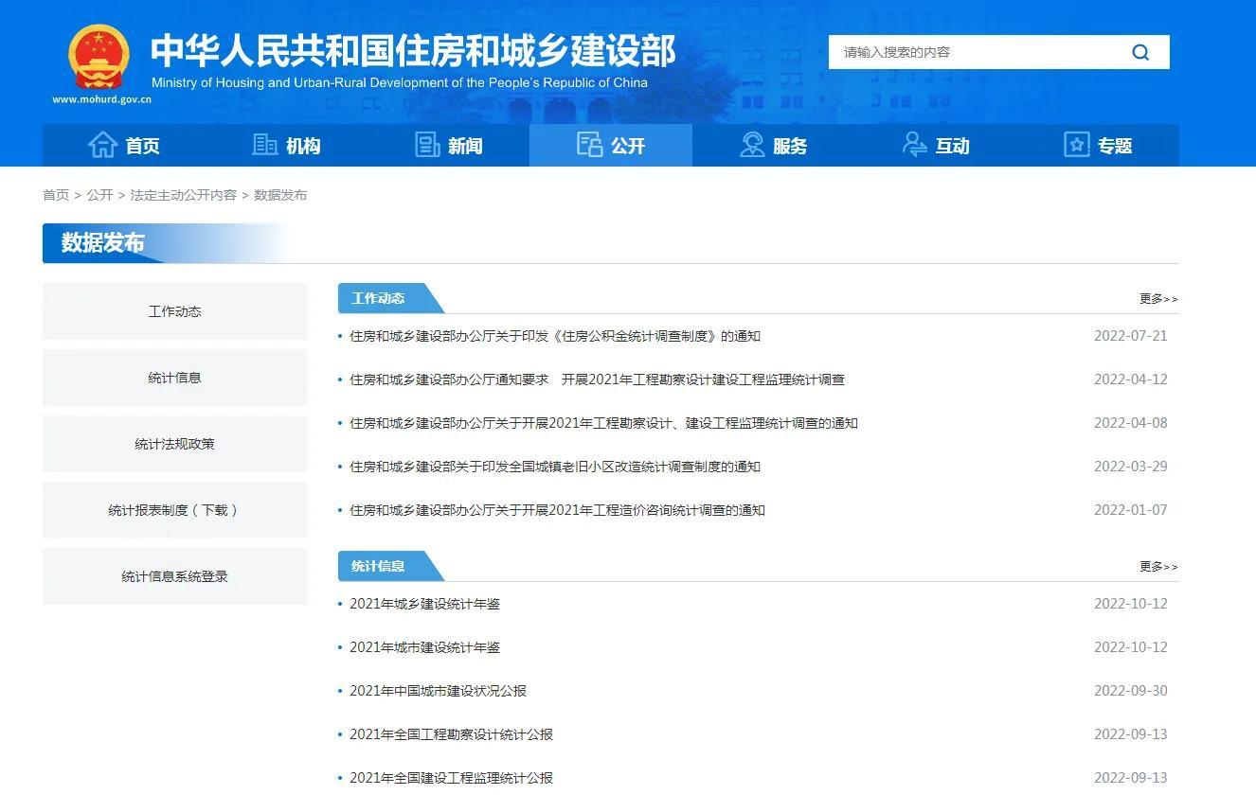
Task: Select 统计法规政策 sidebar item
Action: point(175,444)
